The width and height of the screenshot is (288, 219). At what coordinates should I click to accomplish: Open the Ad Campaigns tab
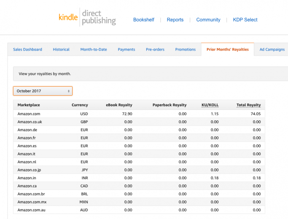272,49
